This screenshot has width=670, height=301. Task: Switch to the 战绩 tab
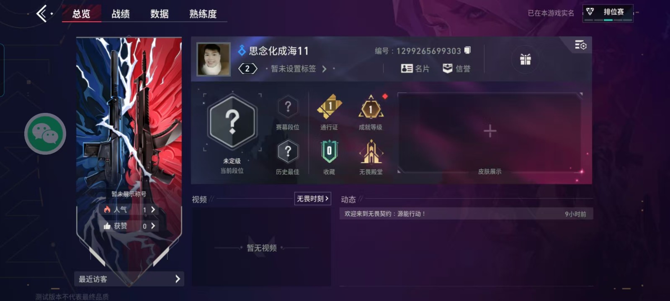121,14
